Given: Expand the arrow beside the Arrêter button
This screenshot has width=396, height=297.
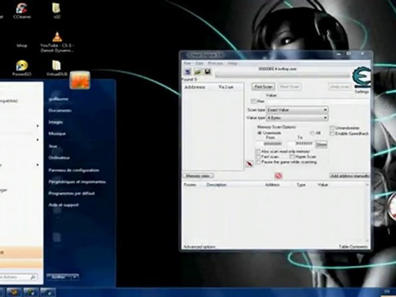Looking at the screenshot, I should tap(75, 277).
